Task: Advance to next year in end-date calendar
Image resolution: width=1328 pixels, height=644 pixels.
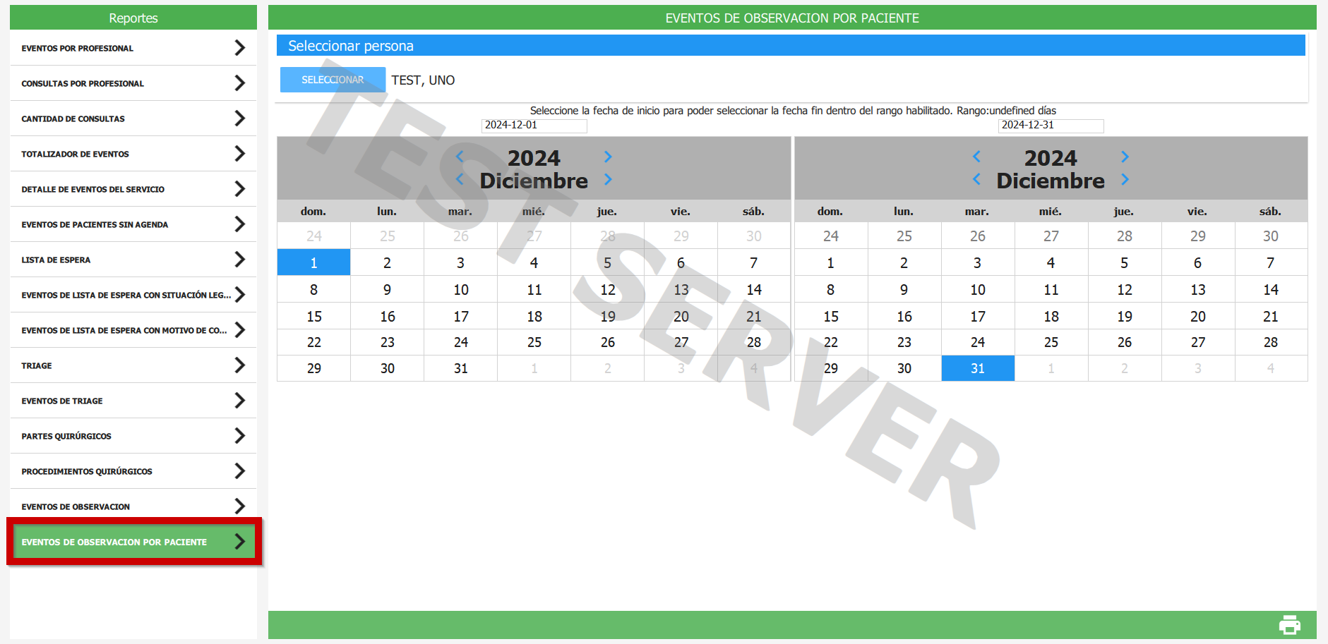Action: (x=1125, y=157)
